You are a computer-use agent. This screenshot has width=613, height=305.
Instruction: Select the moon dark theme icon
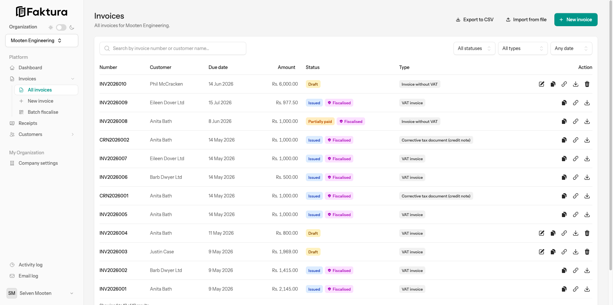pos(72,27)
